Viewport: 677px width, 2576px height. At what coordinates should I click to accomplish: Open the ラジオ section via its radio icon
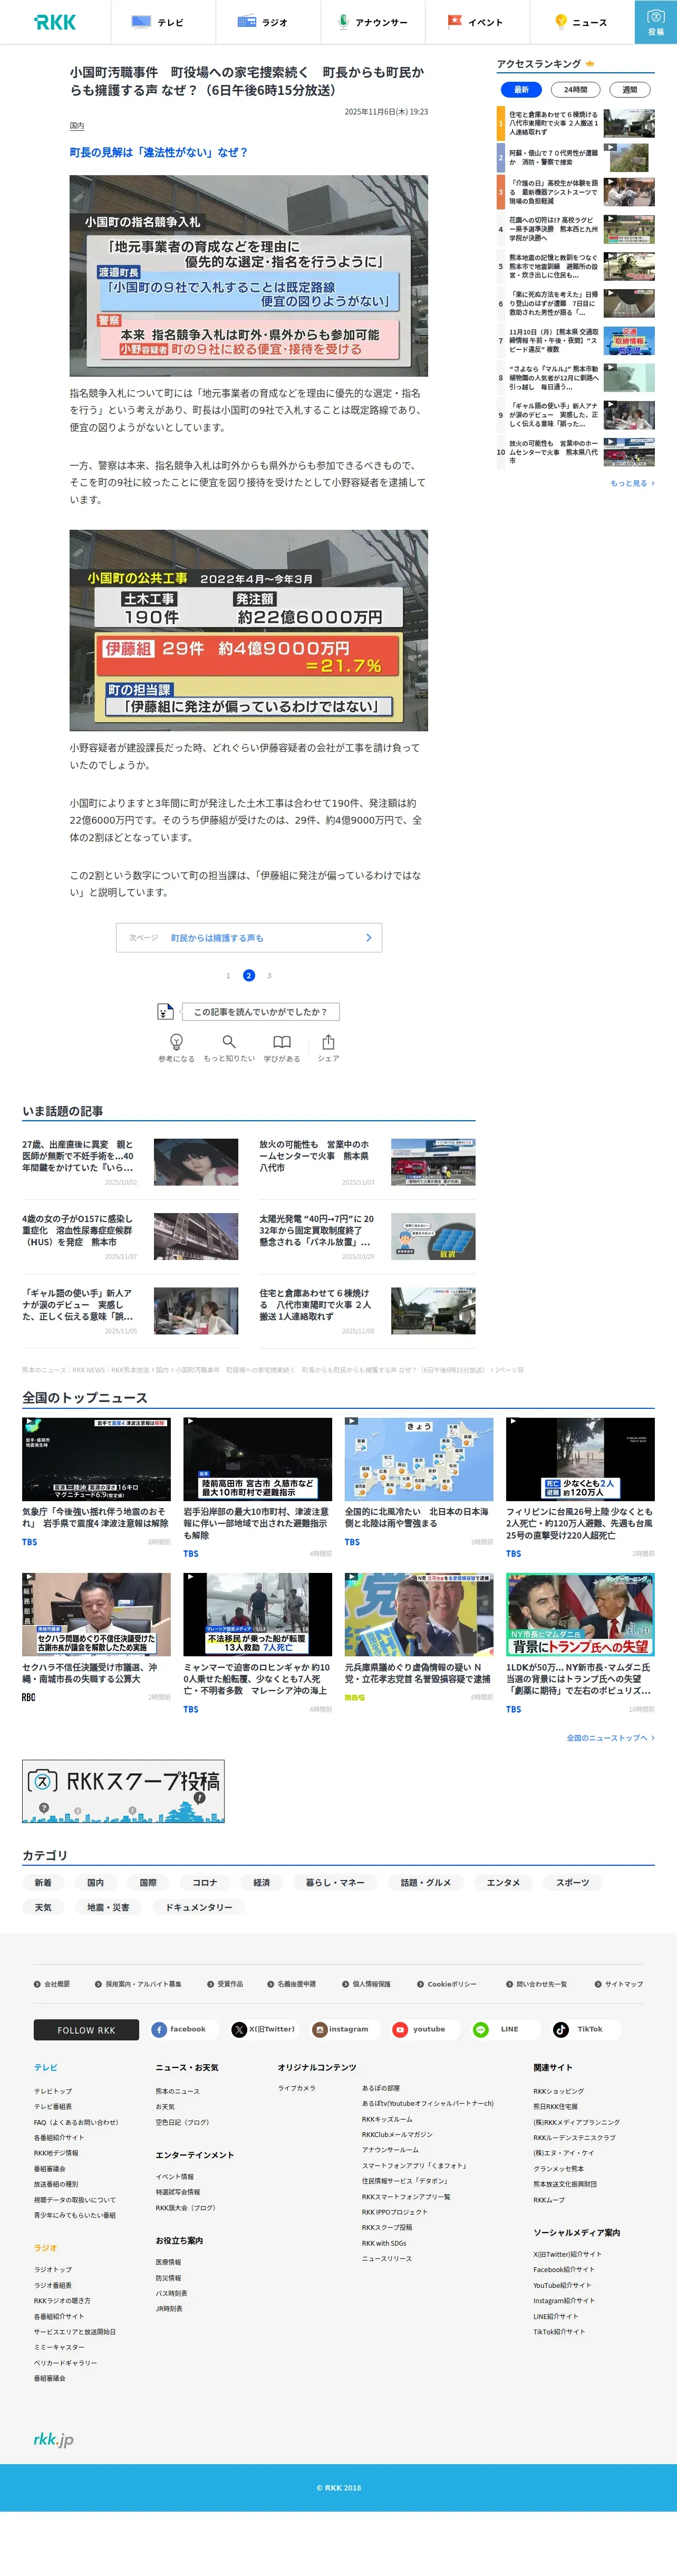pyautogui.click(x=247, y=22)
